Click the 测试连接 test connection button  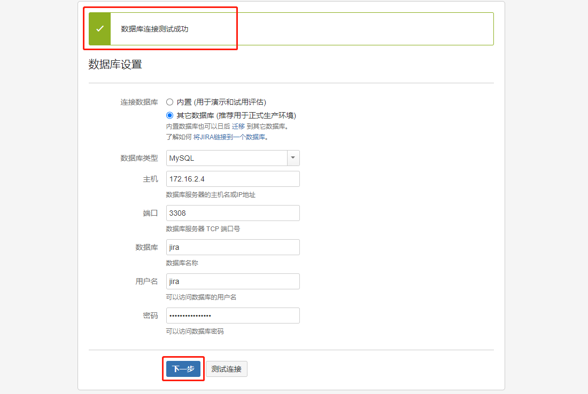(x=227, y=369)
